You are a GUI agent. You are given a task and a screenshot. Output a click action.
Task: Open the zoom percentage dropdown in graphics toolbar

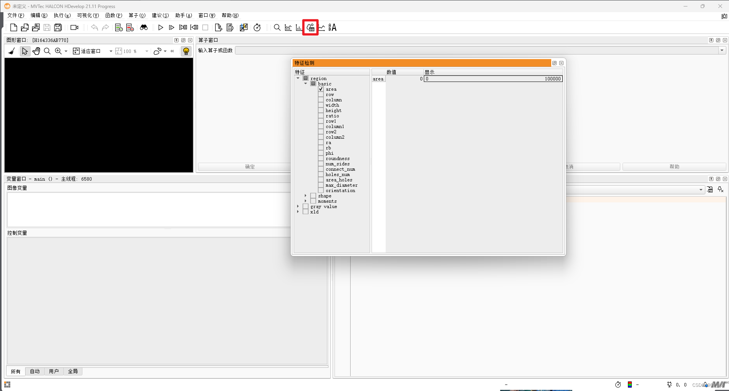coord(146,51)
